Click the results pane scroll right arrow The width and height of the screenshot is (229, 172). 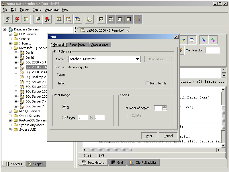(x=219, y=150)
